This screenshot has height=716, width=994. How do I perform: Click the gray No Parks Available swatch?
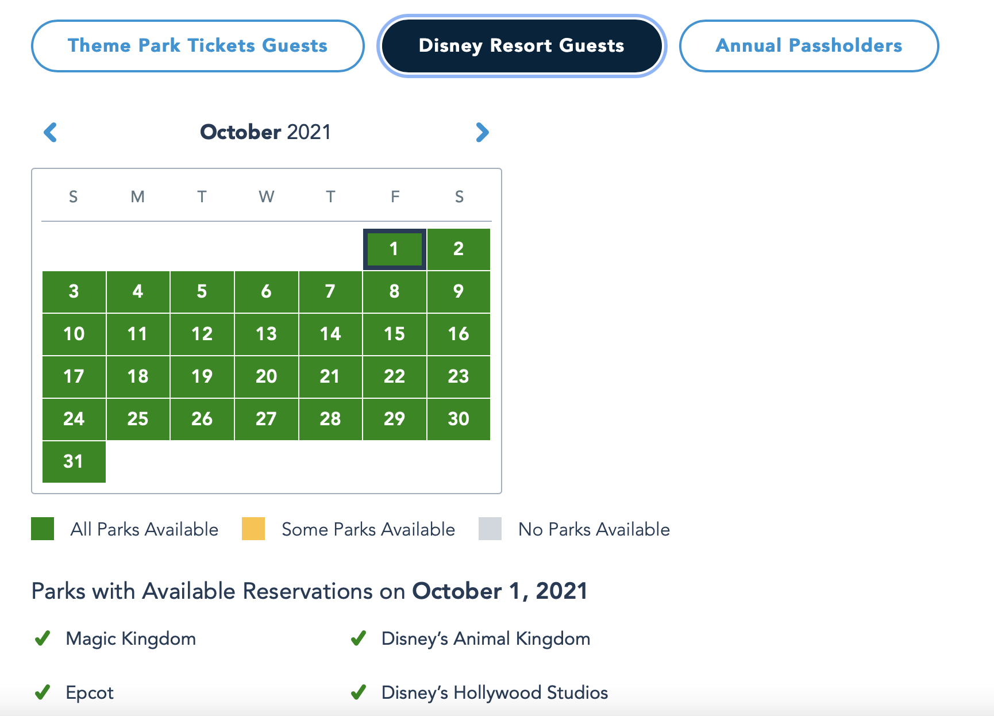490,529
